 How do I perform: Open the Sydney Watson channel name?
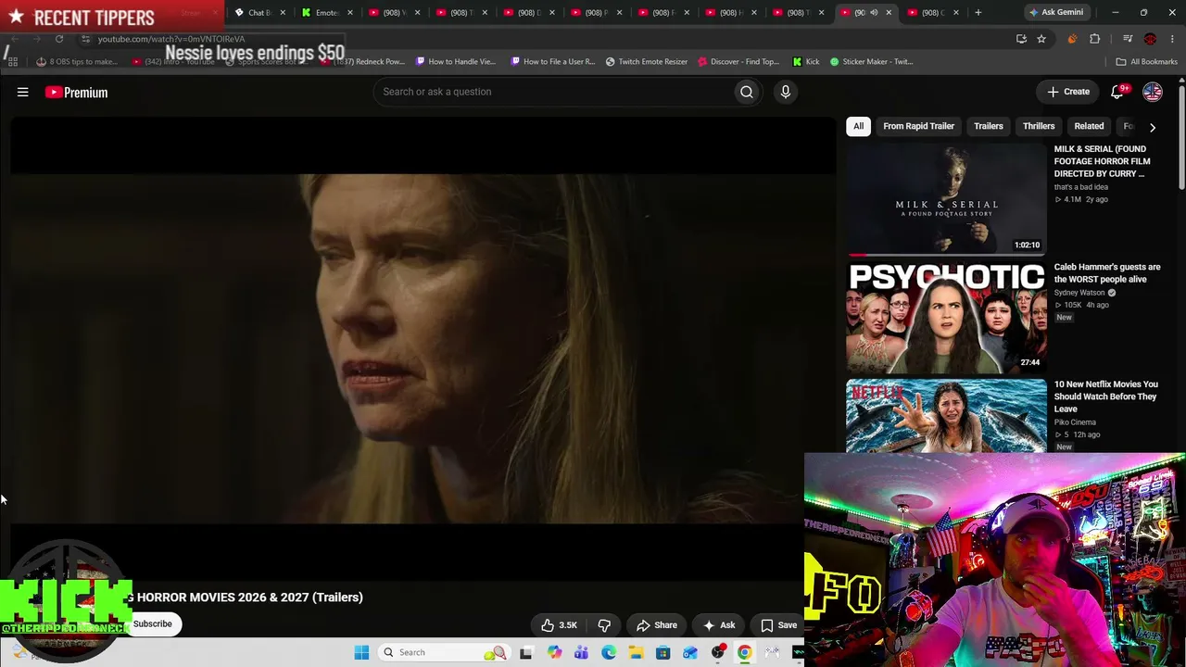pos(1079,293)
